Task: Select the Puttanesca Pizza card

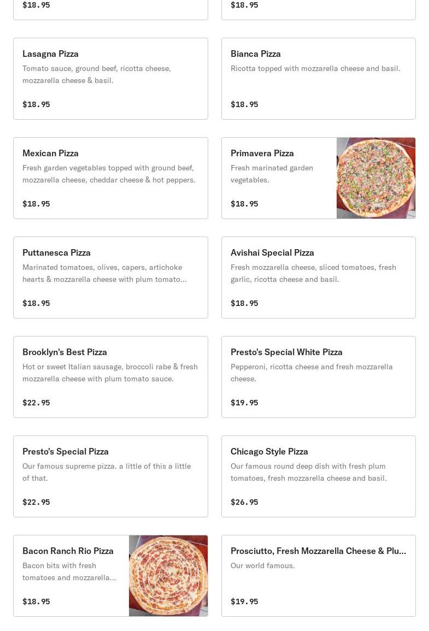Action: [111, 278]
